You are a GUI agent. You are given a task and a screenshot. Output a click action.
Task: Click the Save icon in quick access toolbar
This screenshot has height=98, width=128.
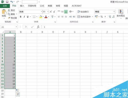[7, 2]
